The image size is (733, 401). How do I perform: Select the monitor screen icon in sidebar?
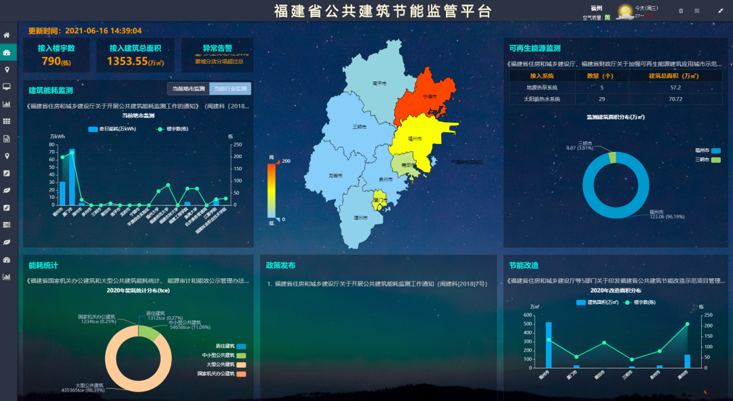7,87
